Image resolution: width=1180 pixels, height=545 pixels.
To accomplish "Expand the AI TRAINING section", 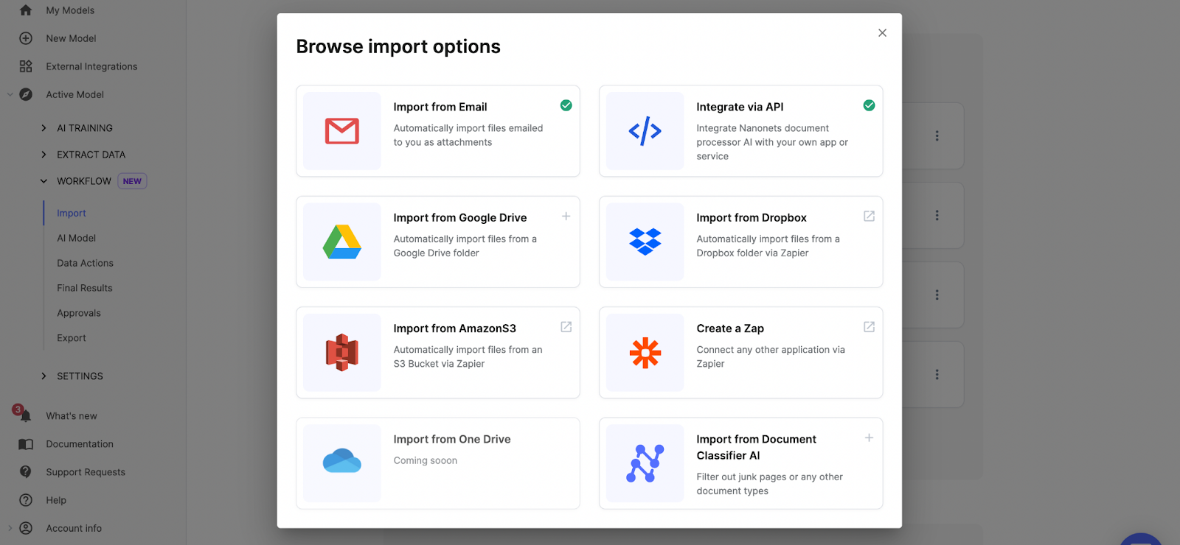I will 44,128.
